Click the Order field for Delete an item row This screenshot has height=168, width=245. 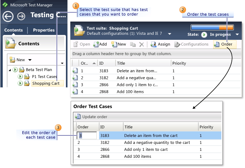87,135
